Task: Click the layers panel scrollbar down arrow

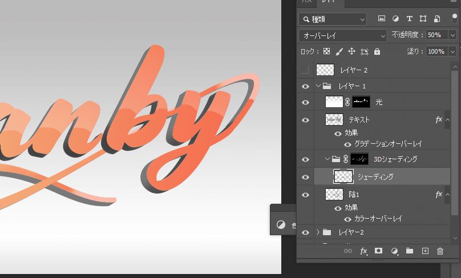Action: (x=455, y=237)
